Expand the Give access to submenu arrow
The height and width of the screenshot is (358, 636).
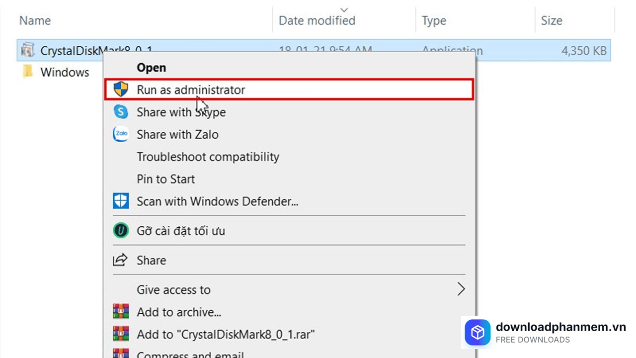pos(461,289)
